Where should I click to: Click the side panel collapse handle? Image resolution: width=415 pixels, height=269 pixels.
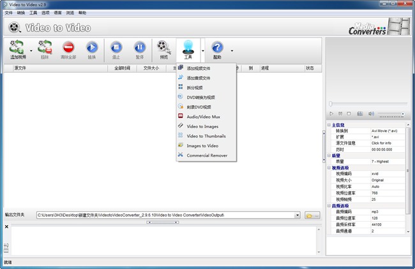point(324,147)
